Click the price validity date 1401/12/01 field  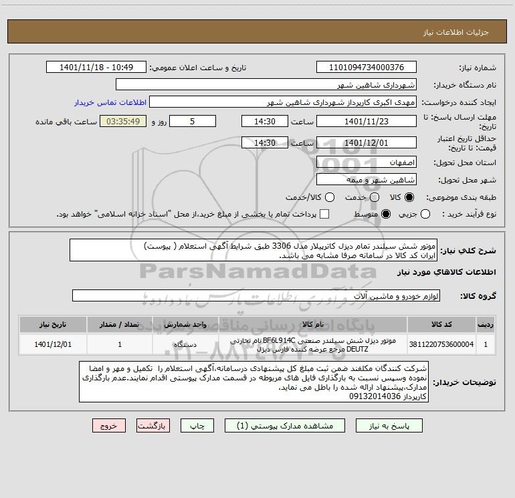367,142
